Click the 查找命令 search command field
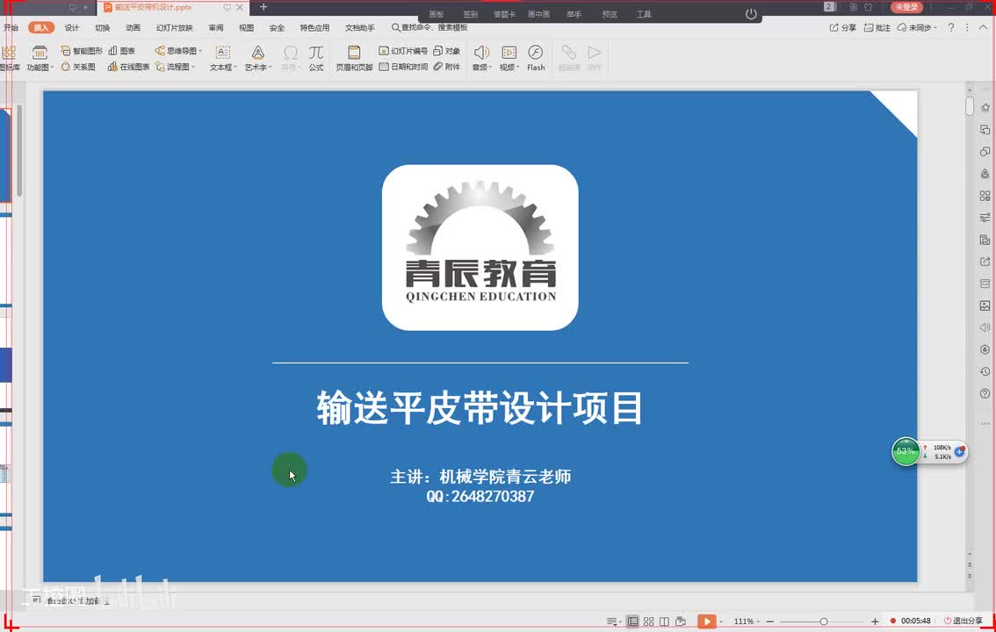The image size is (996, 632). (x=430, y=27)
